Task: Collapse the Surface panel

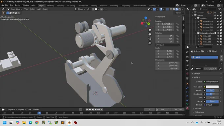Action: click(x=196, y=77)
